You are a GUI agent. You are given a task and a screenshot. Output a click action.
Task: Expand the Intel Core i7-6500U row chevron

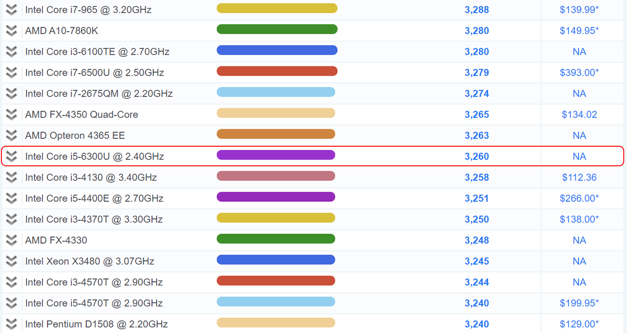click(x=12, y=72)
